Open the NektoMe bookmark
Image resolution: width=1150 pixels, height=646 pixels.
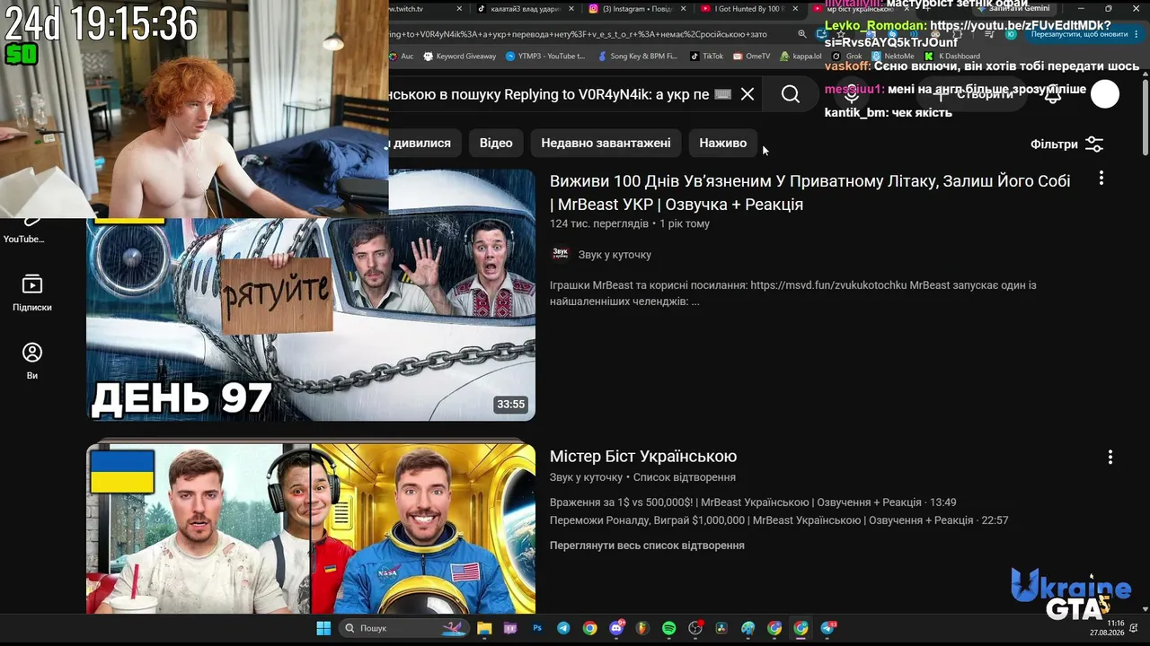coord(893,56)
